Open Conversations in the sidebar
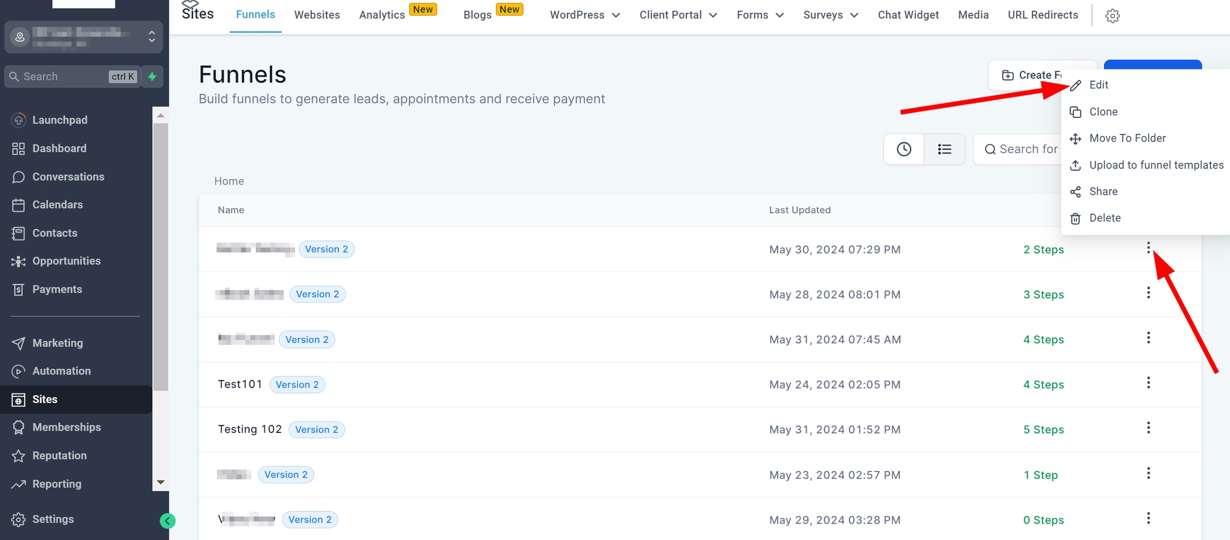This screenshot has width=1230, height=540. click(68, 177)
